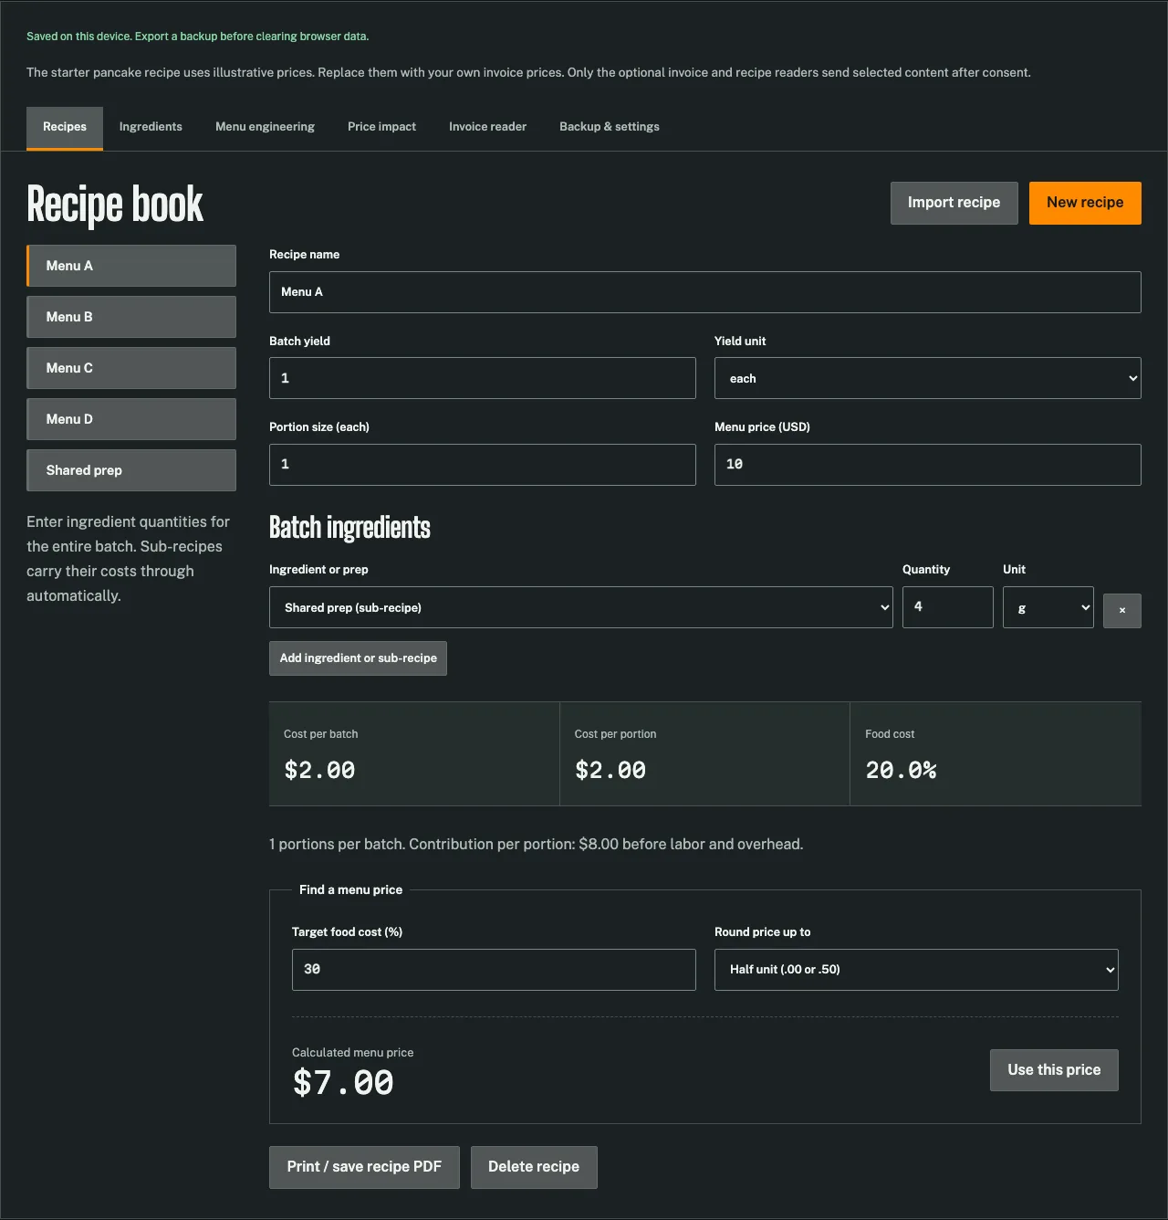Click the 'Enter ingredient quantities' hint text
1168x1220 pixels.
click(x=128, y=559)
